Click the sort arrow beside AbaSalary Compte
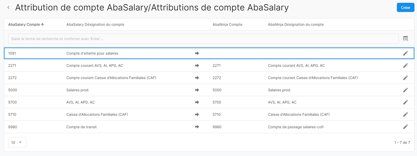Image resolution: width=417 pixels, height=156 pixels. coord(43,25)
